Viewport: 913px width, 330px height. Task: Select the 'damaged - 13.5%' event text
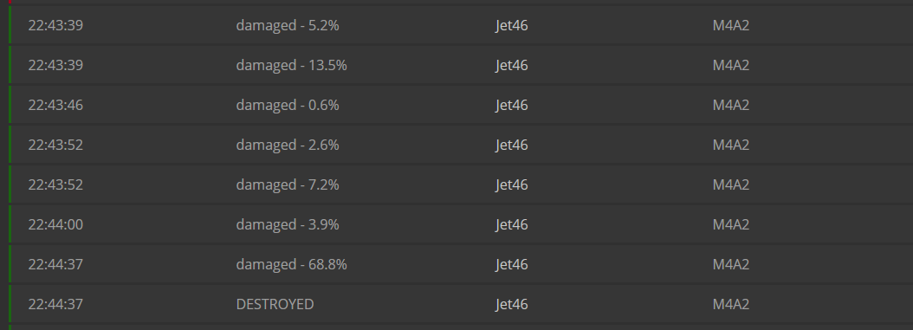click(291, 65)
